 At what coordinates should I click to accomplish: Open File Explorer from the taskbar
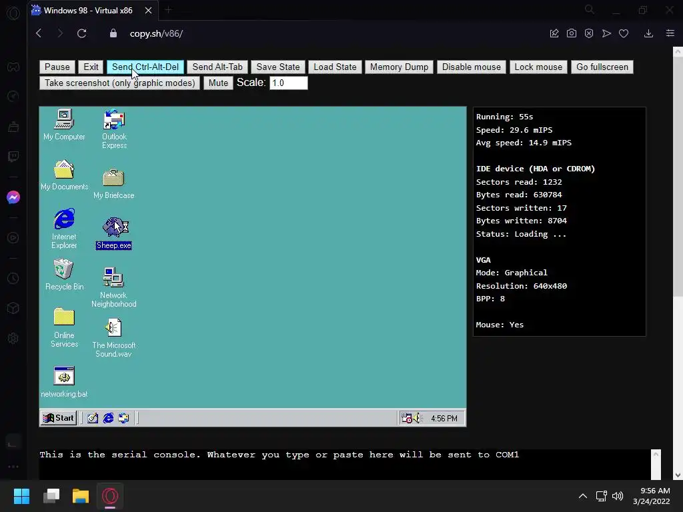81,496
